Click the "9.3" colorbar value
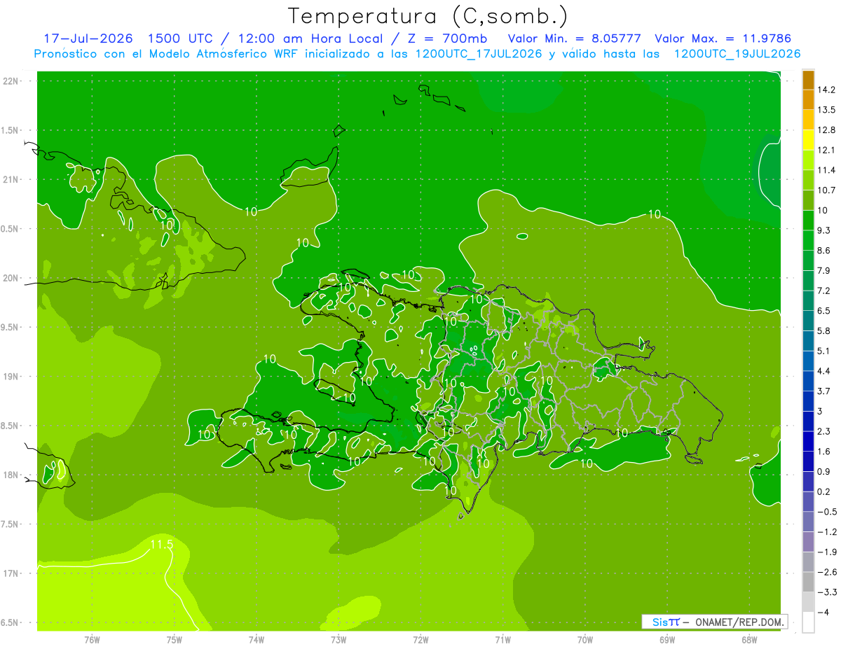Image resolution: width=841 pixels, height=649 pixels. click(823, 230)
